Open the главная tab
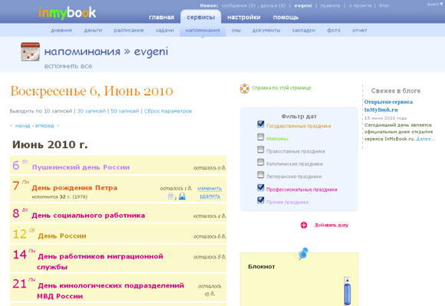Viewport: 445px width, 306px height. coord(161,18)
